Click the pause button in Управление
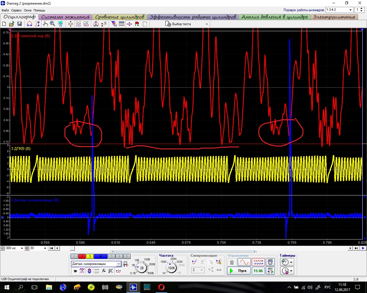Screen dimensions: 367x293 [x=232, y=262]
